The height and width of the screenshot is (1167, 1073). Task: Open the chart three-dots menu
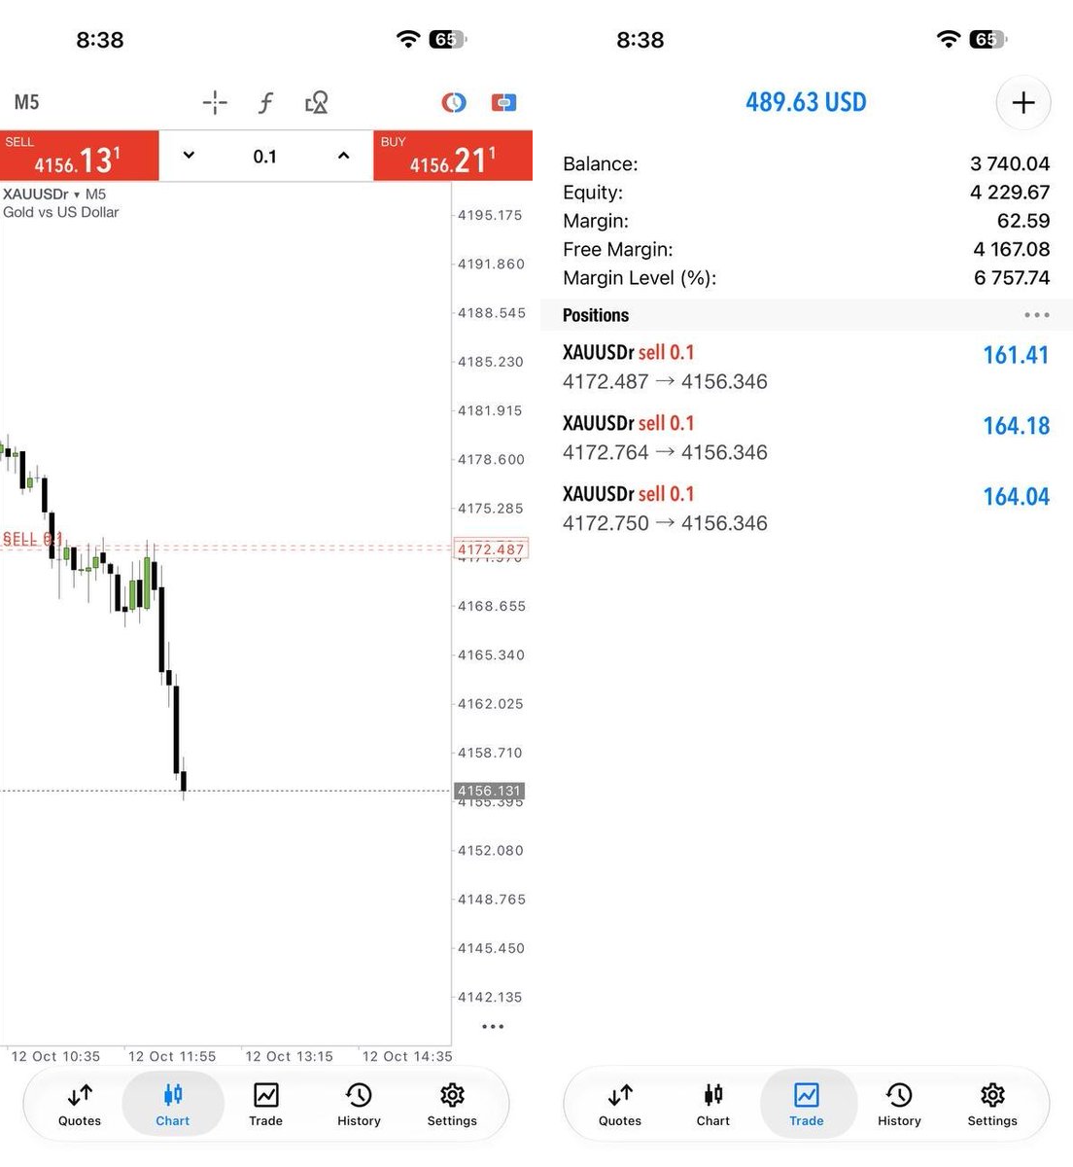tap(493, 1026)
